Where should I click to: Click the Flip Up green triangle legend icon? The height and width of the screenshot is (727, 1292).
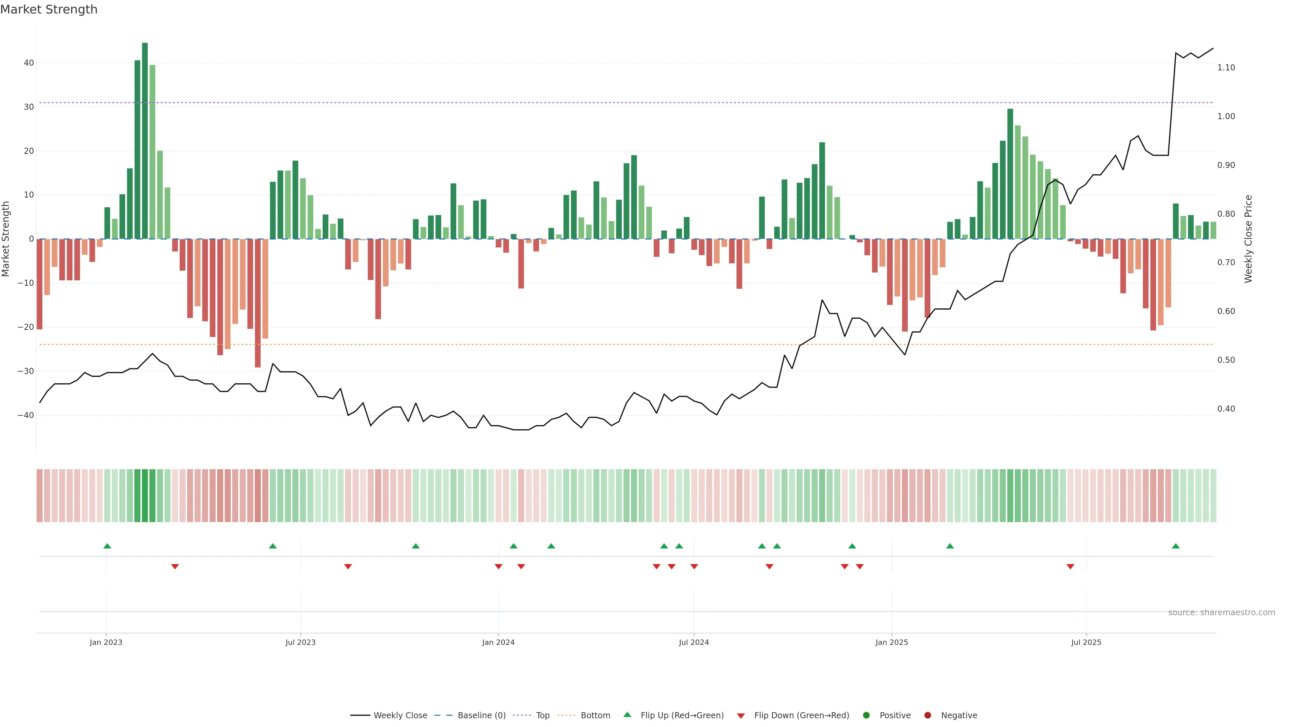click(x=627, y=715)
